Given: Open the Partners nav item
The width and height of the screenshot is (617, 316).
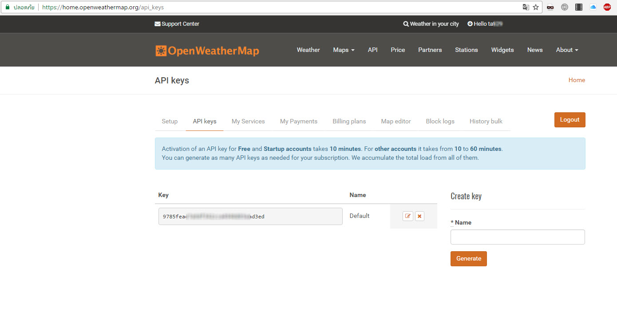Looking at the screenshot, I should [430, 50].
